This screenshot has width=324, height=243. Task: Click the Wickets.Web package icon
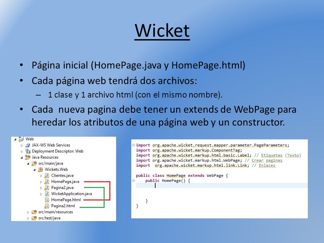click(40, 170)
